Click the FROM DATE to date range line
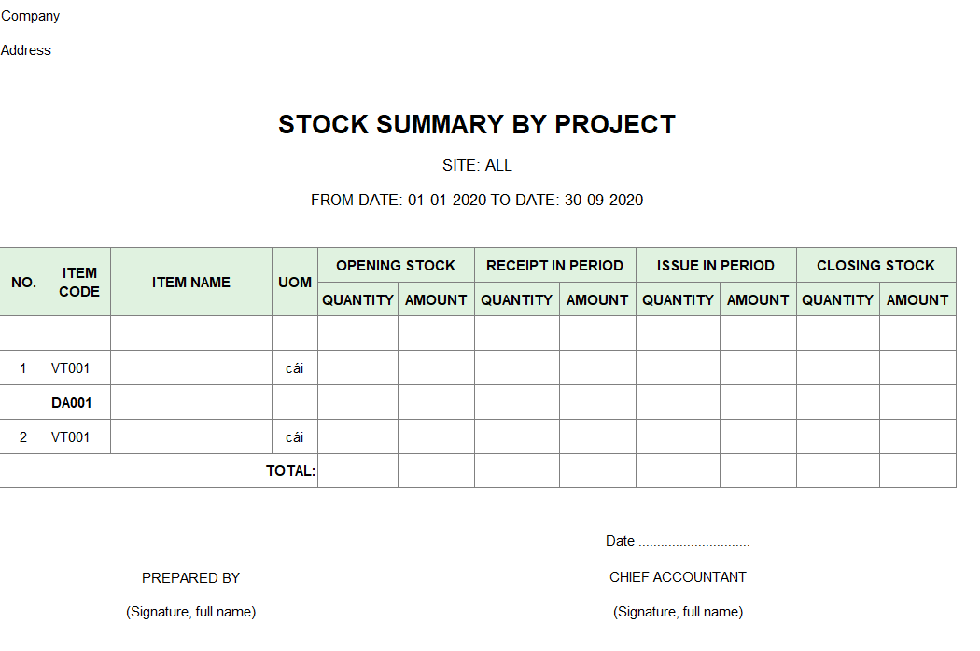 pyautogui.click(x=477, y=200)
